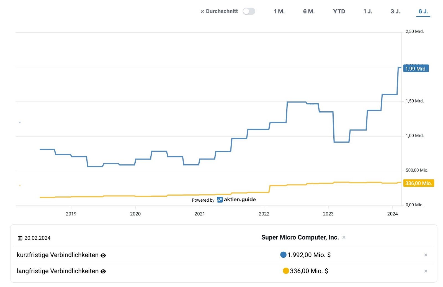Click the 2021 x-axis label
Screen dimensions: 443x287
[x=200, y=214]
